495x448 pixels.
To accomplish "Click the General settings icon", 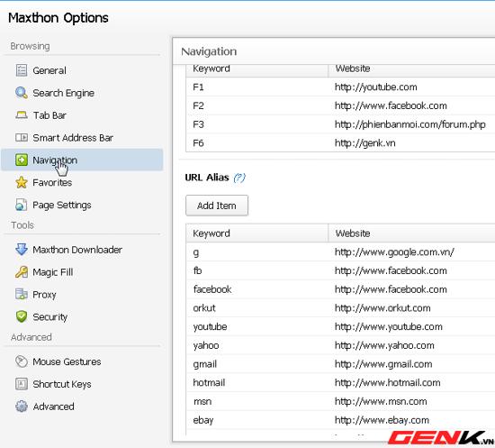I will pyautogui.click(x=22, y=70).
